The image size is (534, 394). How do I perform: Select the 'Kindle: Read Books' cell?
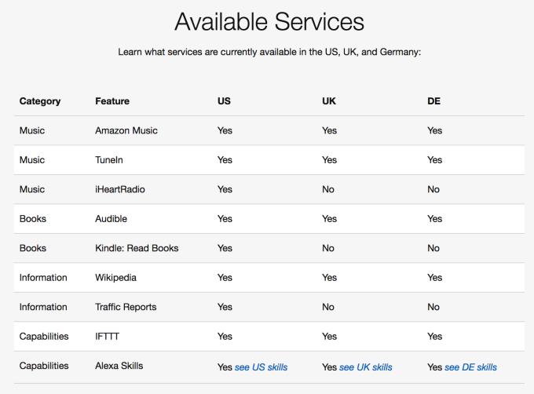coord(137,248)
